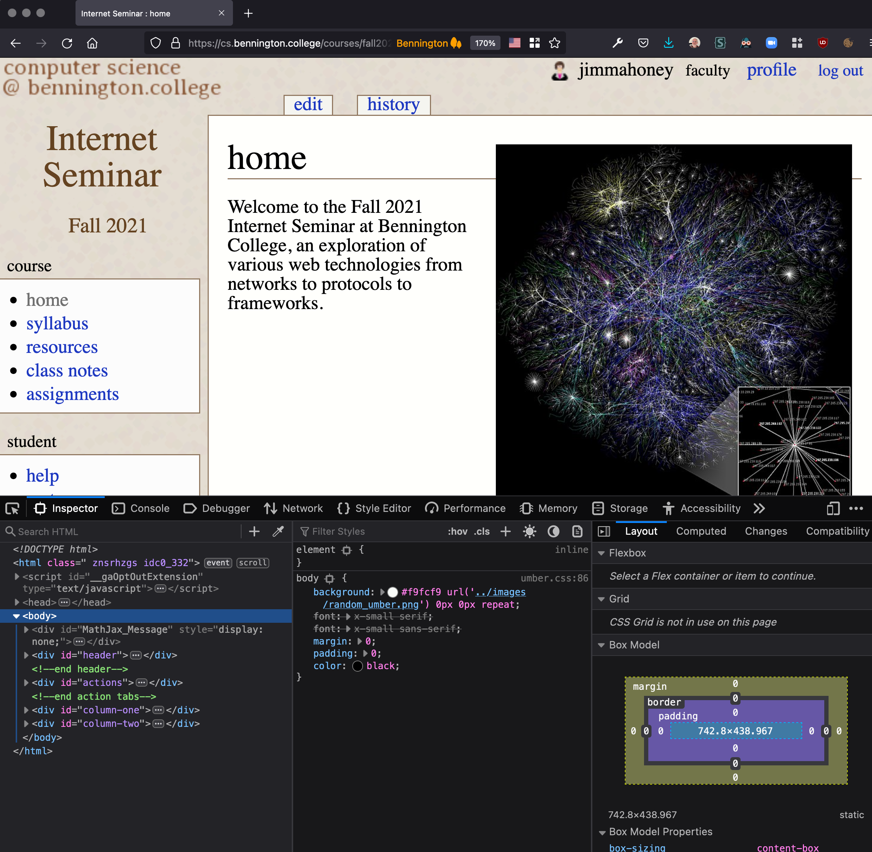
Task: Open the Changes tab
Action: (765, 531)
